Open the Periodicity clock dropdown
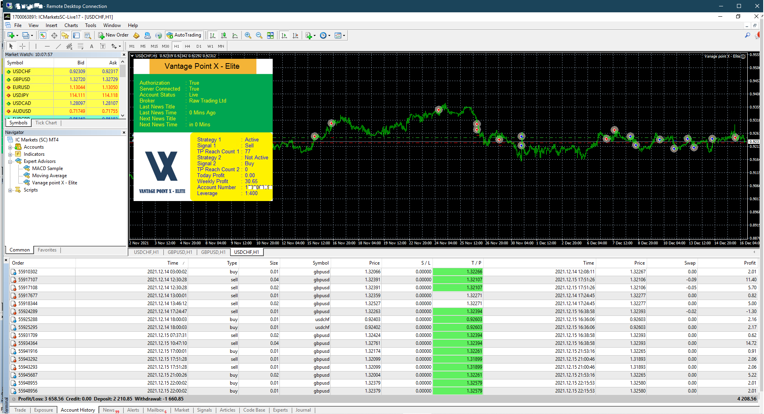The height and width of the screenshot is (414, 764). tap(325, 35)
